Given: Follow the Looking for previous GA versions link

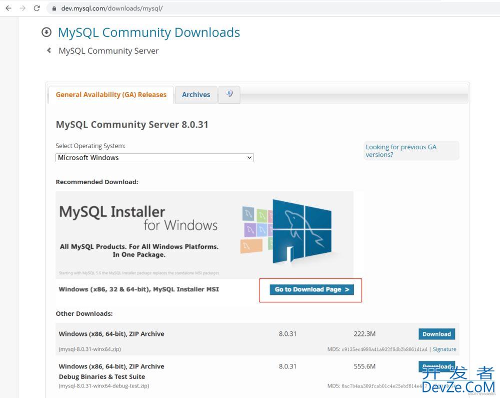Looking at the screenshot, I should pos(401,151).
